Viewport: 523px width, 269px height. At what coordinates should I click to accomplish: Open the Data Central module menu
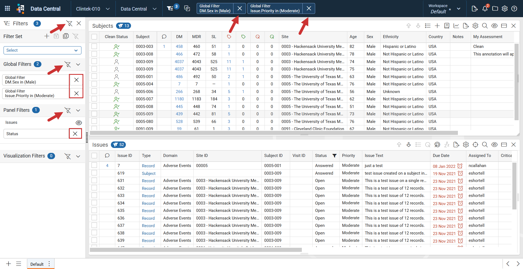(x=139, y=9)
